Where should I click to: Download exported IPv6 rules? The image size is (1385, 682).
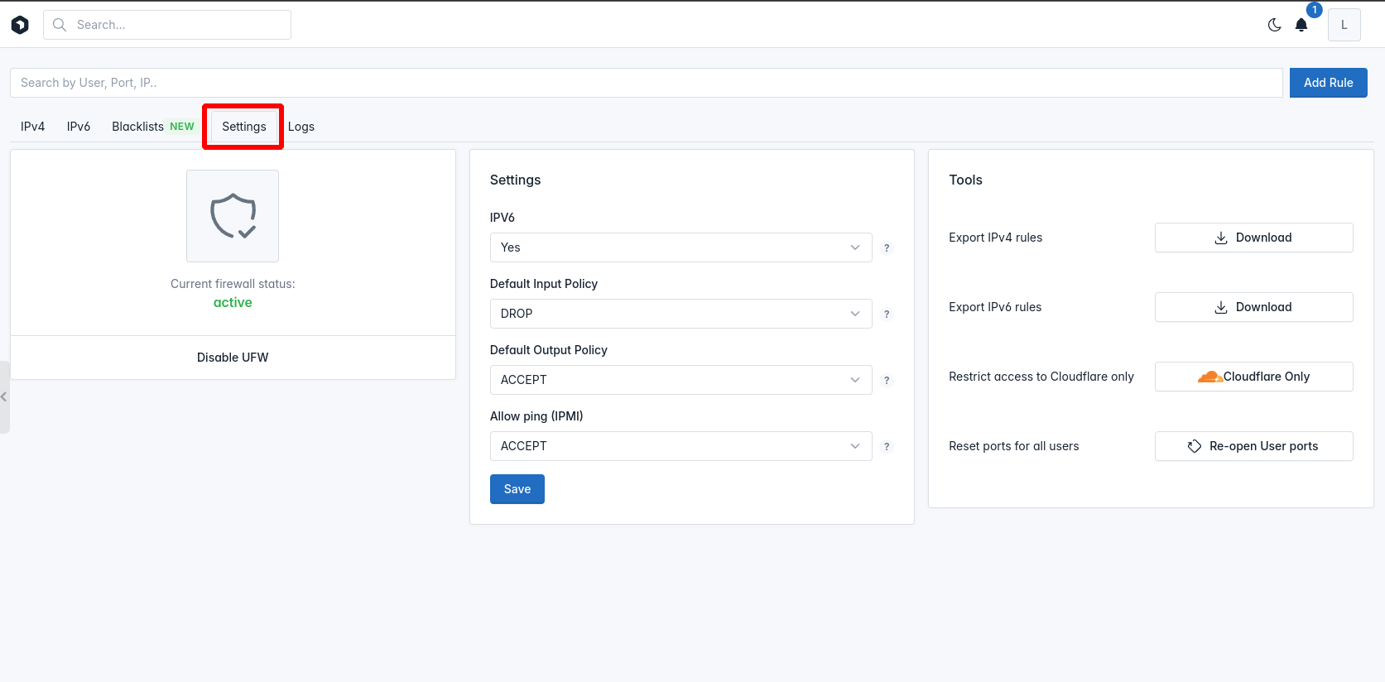coord(1254,307)
